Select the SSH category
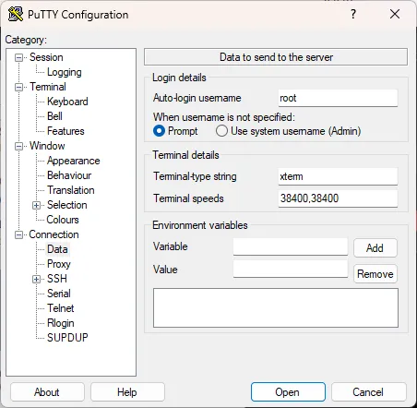 click(x=57, y=279)
